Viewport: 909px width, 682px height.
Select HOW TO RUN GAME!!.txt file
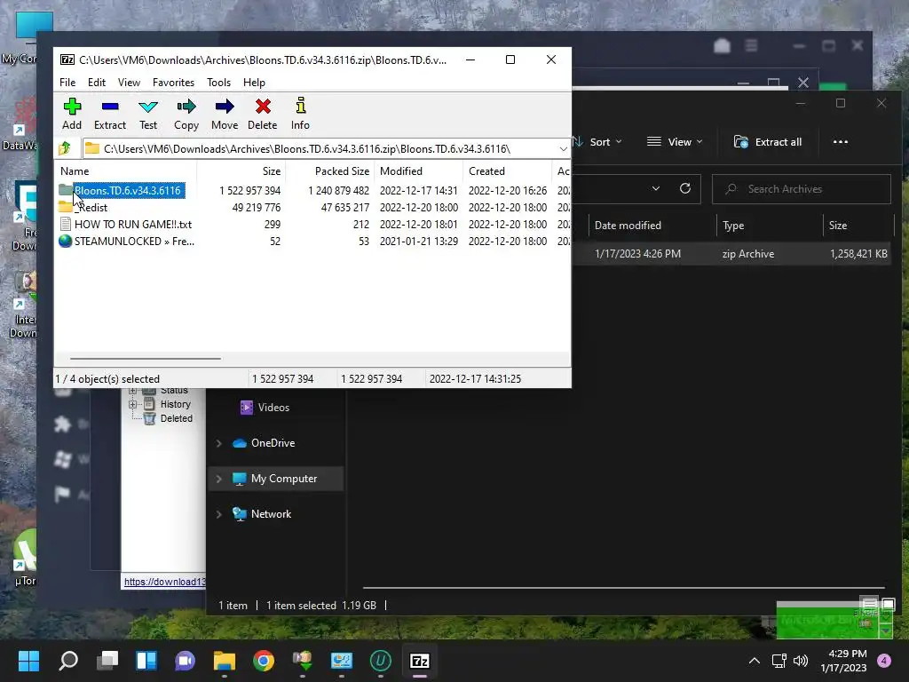[x=133, y=224]
